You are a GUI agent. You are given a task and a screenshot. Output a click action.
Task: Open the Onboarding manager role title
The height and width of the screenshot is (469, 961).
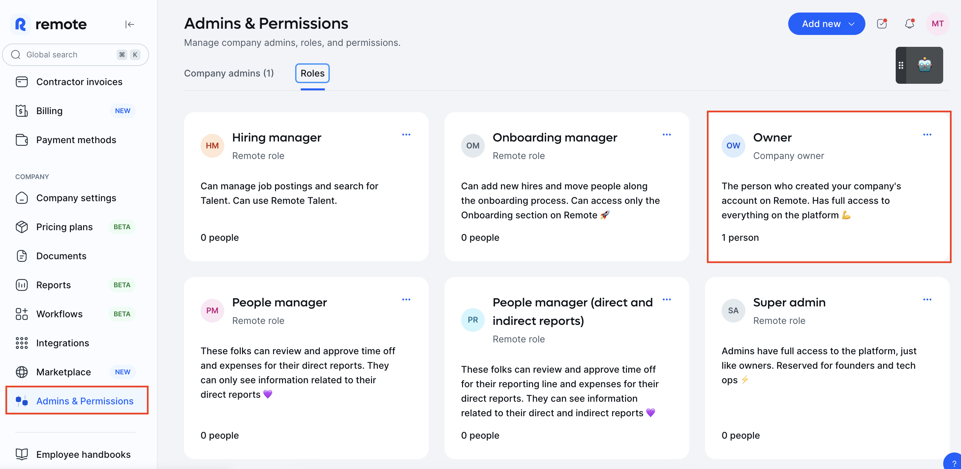coord(555,138)
